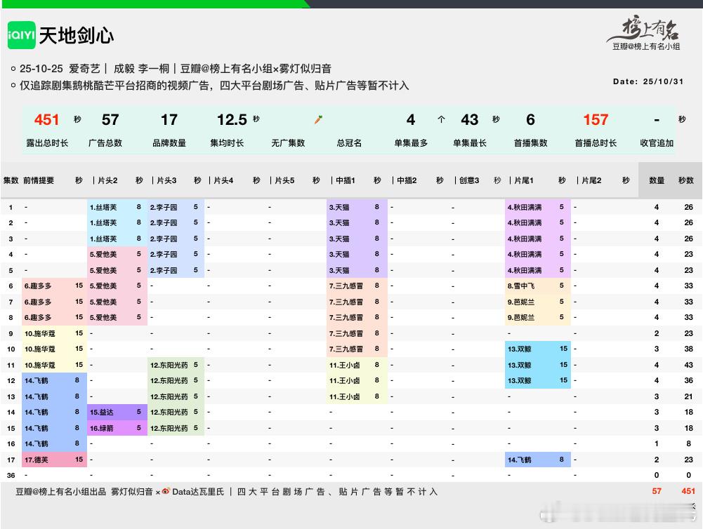This screenshot has height=529, width=703.
Task: Select 10.施华蔻 cell in episode 9 row
Action: coord(54,333)
